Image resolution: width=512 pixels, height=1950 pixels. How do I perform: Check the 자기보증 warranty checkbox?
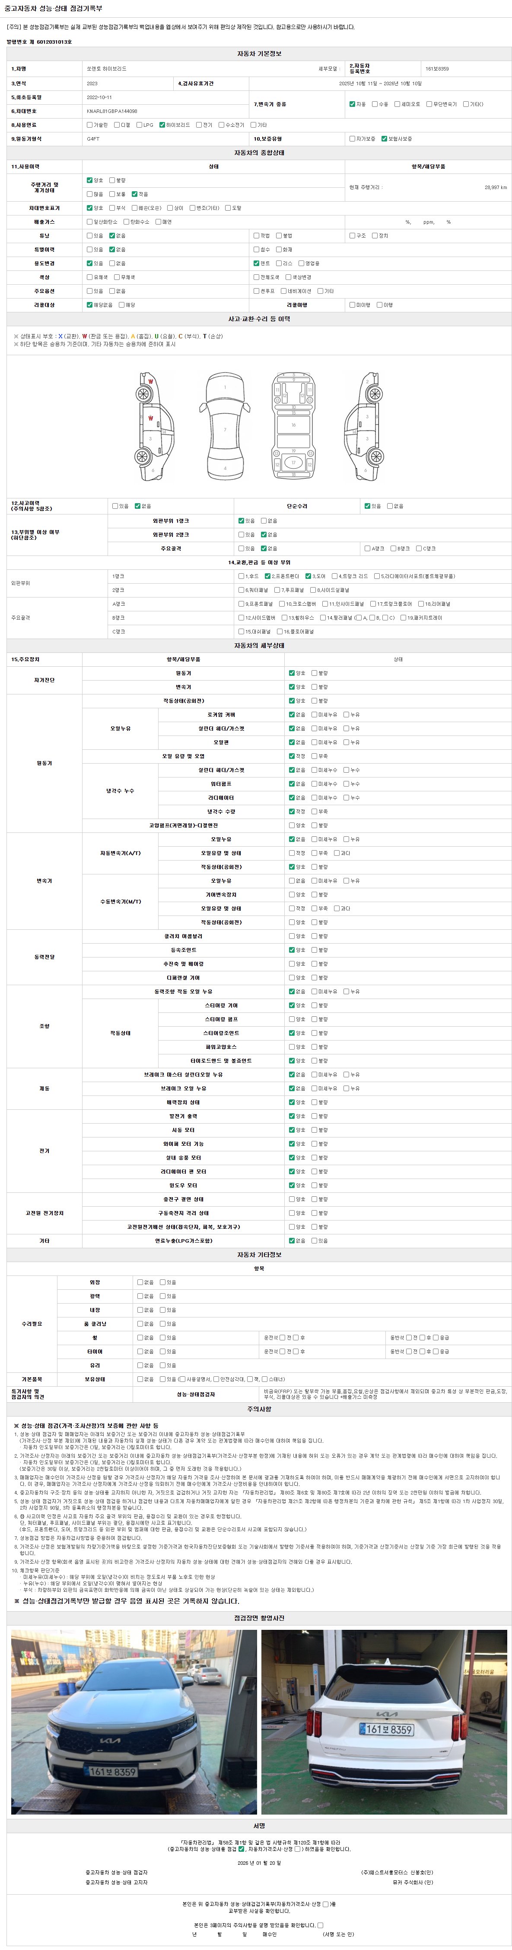pyautogui.click(x=352, y=138)
